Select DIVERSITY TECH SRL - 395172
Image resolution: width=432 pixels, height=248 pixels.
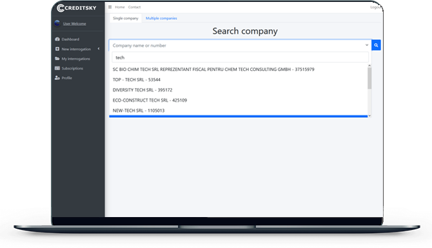(239, 90)
